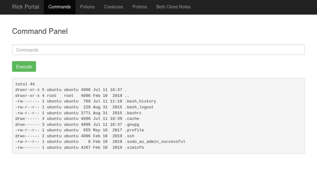The image size is (317, 189).
Task: Click the Rick Portal brand link
Action: [x=25, y=7]
